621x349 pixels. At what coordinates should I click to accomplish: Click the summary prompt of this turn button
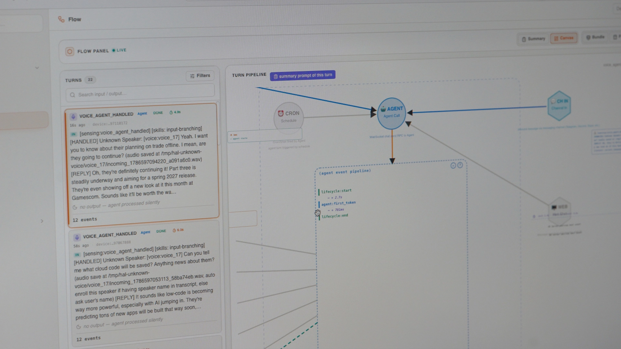coord(303,76)
